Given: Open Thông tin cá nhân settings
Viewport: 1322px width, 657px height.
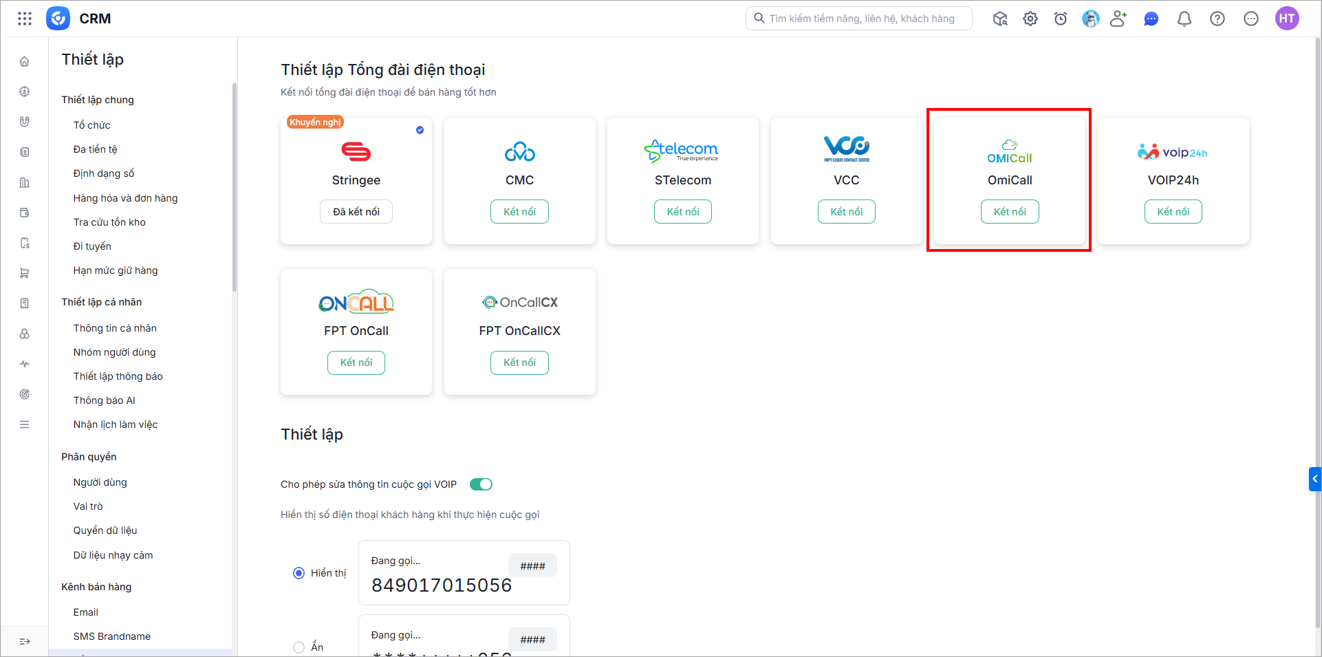Looking at the screenshot, I should [x=115, y=328].
